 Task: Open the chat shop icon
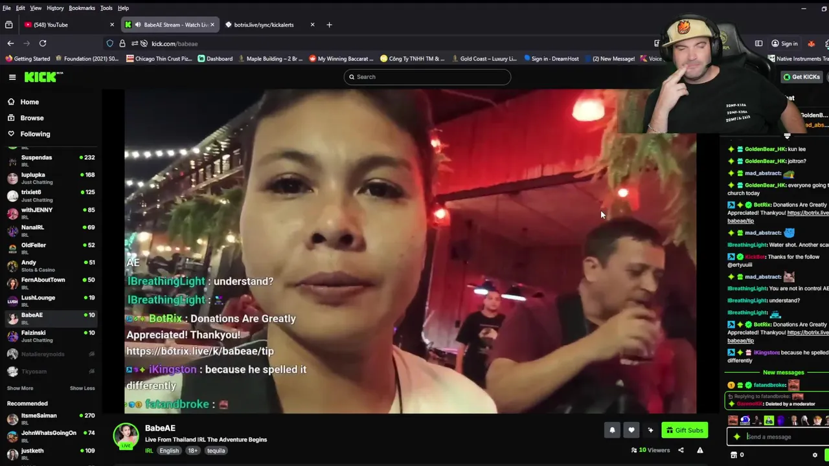734,455
